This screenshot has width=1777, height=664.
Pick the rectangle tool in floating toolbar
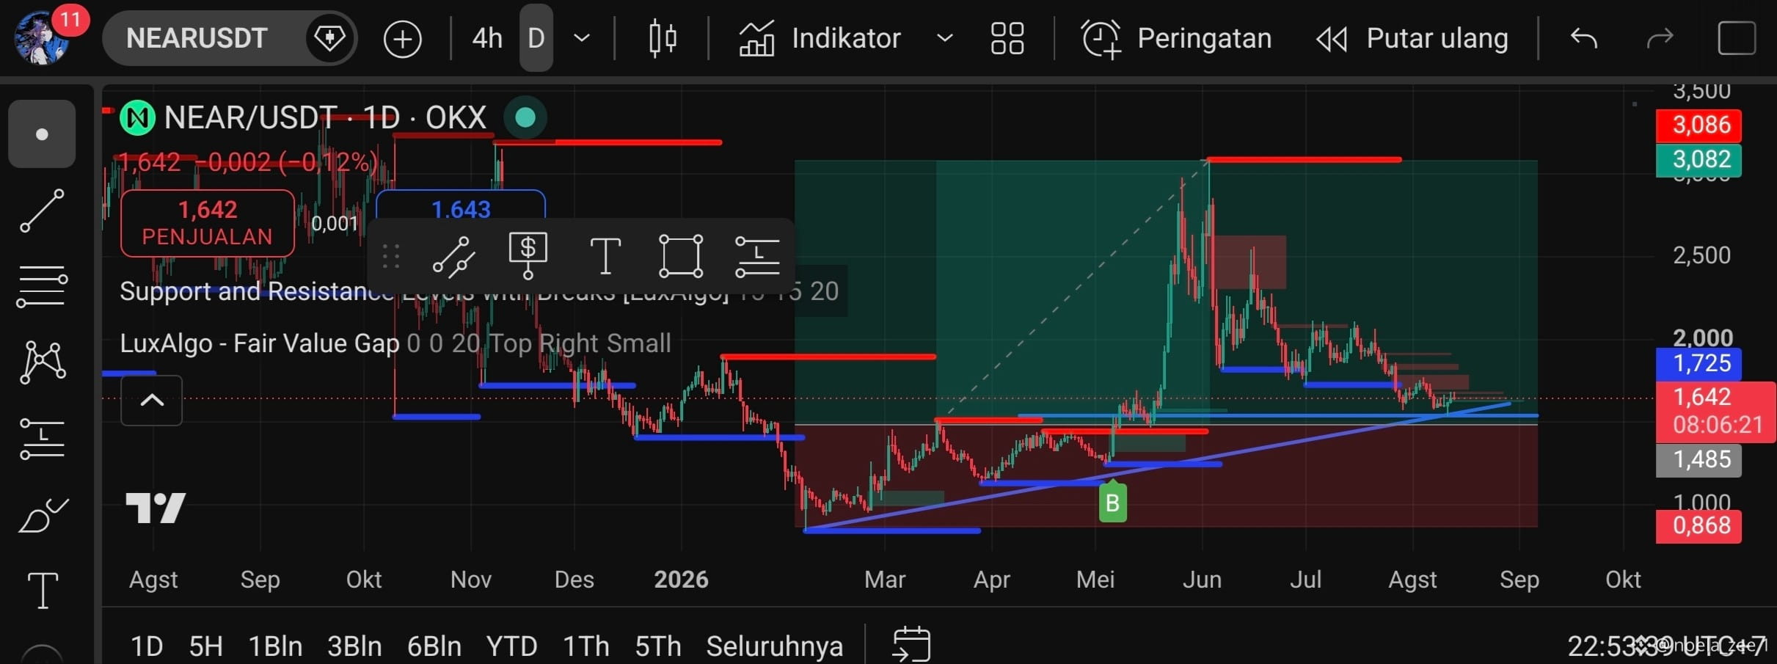pos(681,256)
